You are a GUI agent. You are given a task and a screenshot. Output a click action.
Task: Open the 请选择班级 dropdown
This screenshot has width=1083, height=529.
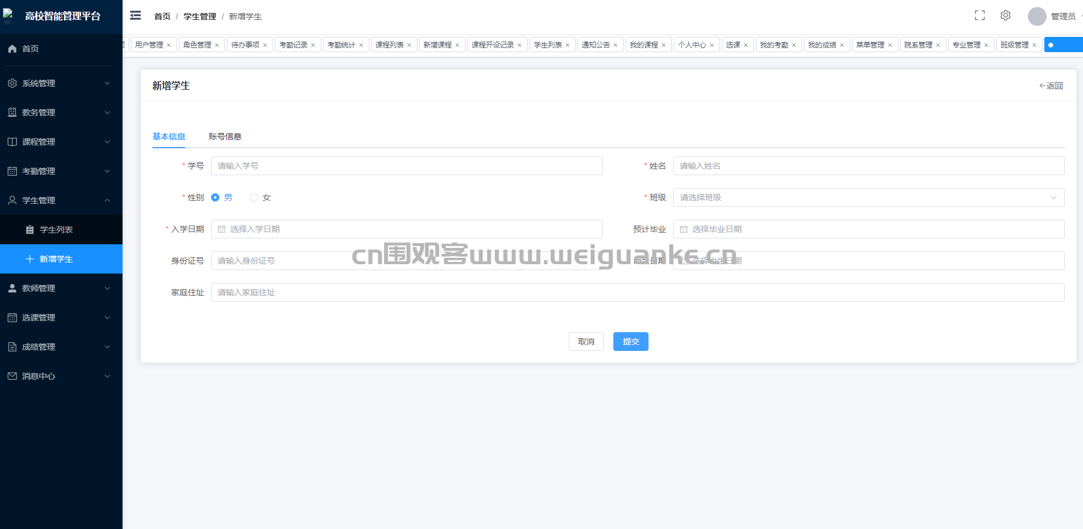[868, 197]
